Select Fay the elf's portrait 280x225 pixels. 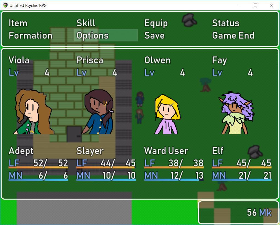[236, 113]
